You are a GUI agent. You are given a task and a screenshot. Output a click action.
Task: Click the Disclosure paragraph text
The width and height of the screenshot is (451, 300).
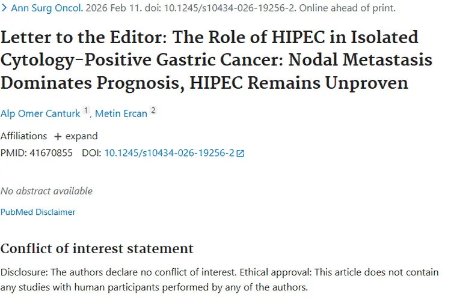219,280
